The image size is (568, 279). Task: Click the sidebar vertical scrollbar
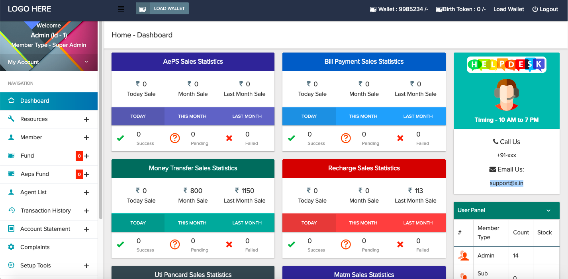(x=101, y=119)
